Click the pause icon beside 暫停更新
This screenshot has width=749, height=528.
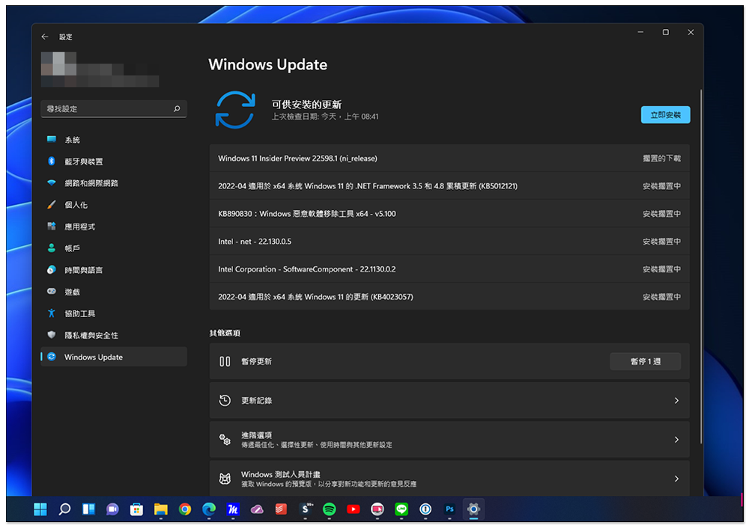click(x=225, y=361)
